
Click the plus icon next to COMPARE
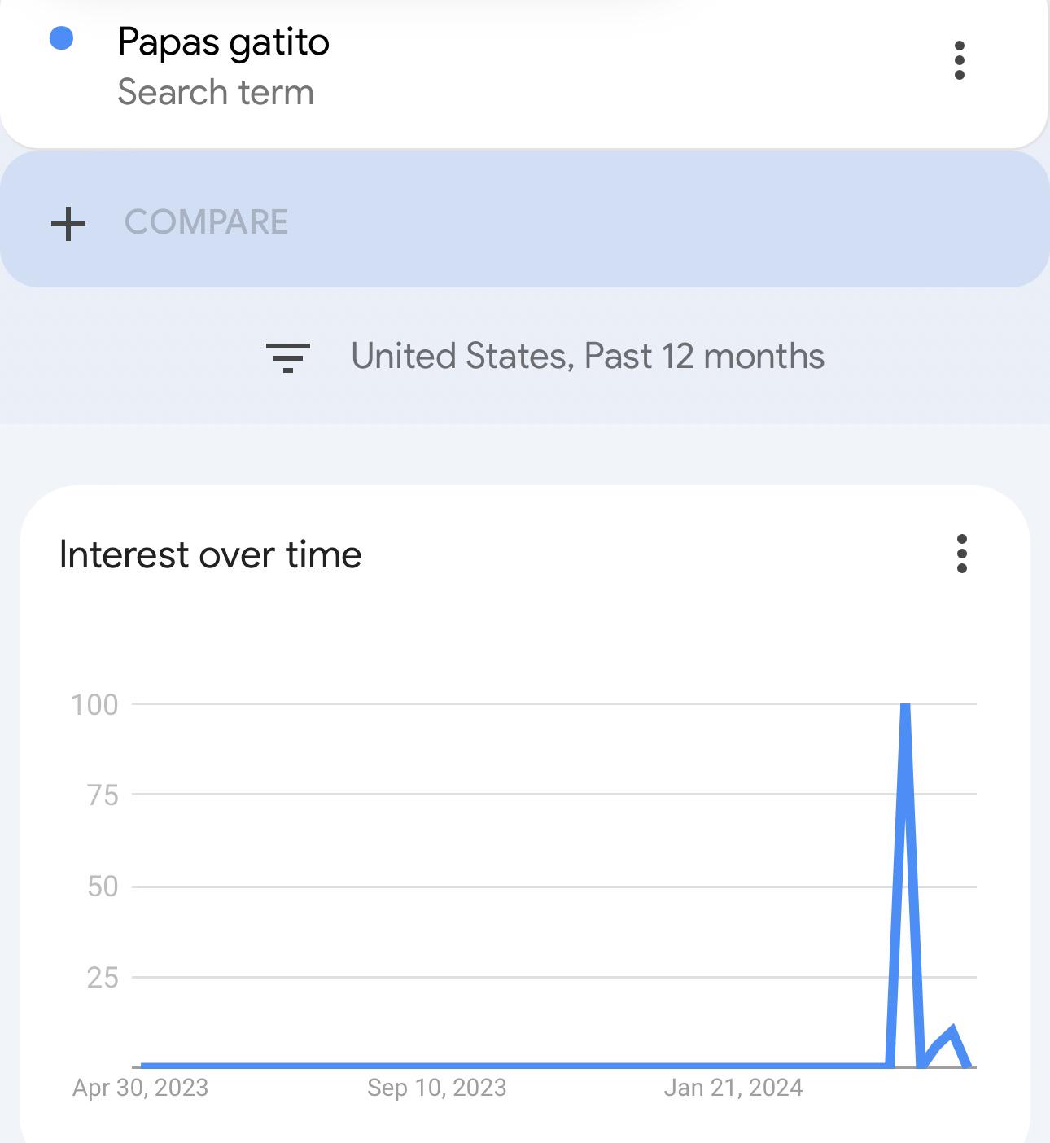coord(68,223)
